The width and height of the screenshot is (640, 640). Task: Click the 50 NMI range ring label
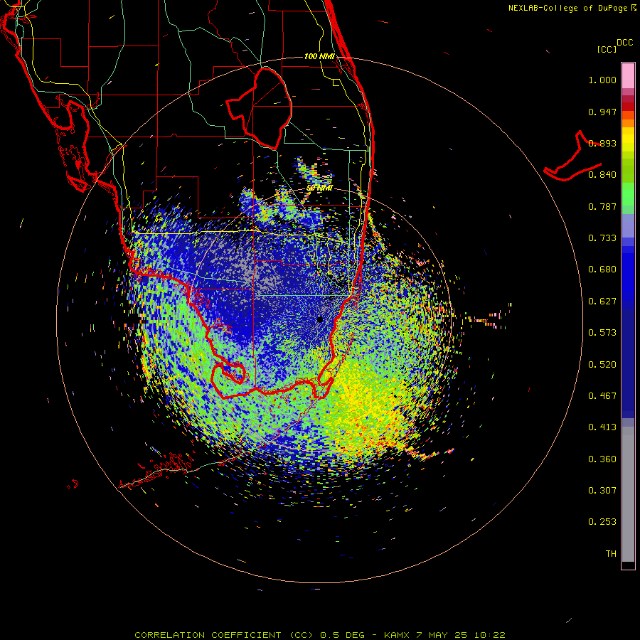click(320, 188)
